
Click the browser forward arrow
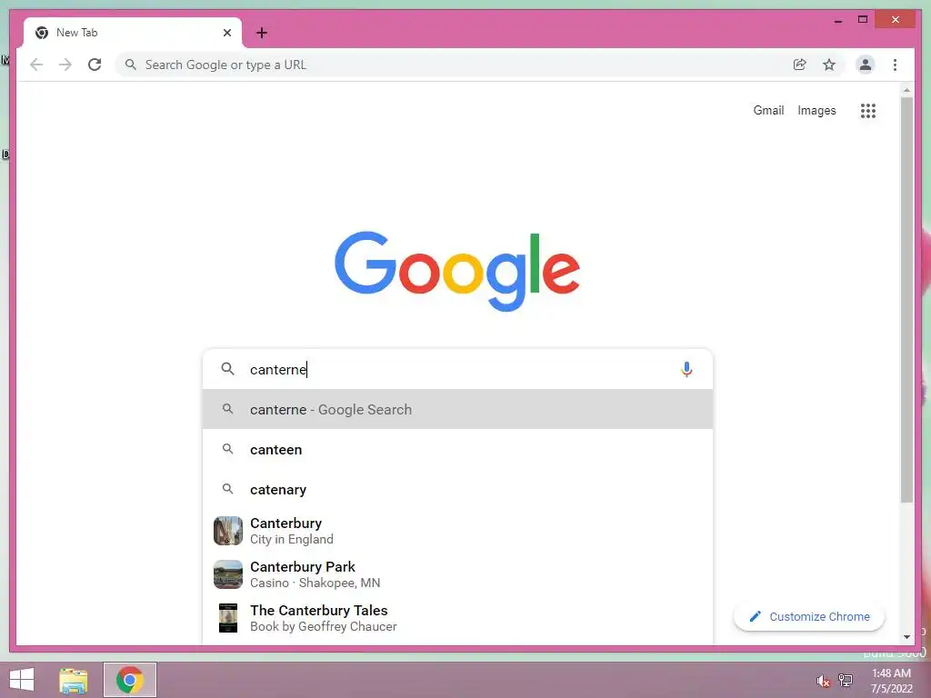coord(65,65)
